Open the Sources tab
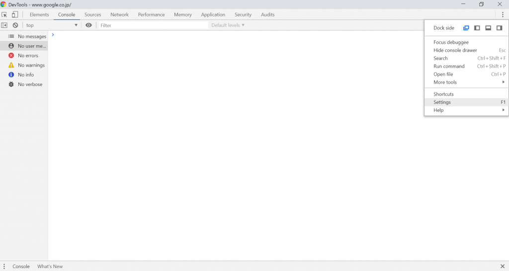The image size is (509, 271). 93,14
